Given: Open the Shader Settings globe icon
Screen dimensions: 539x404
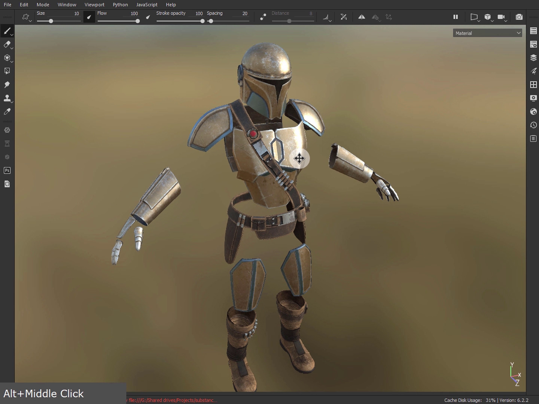Looking at the screenshot, I should [533, 111].
